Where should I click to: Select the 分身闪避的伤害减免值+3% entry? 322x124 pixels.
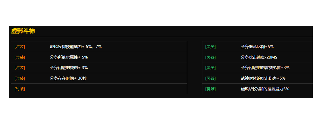point(265,68)
